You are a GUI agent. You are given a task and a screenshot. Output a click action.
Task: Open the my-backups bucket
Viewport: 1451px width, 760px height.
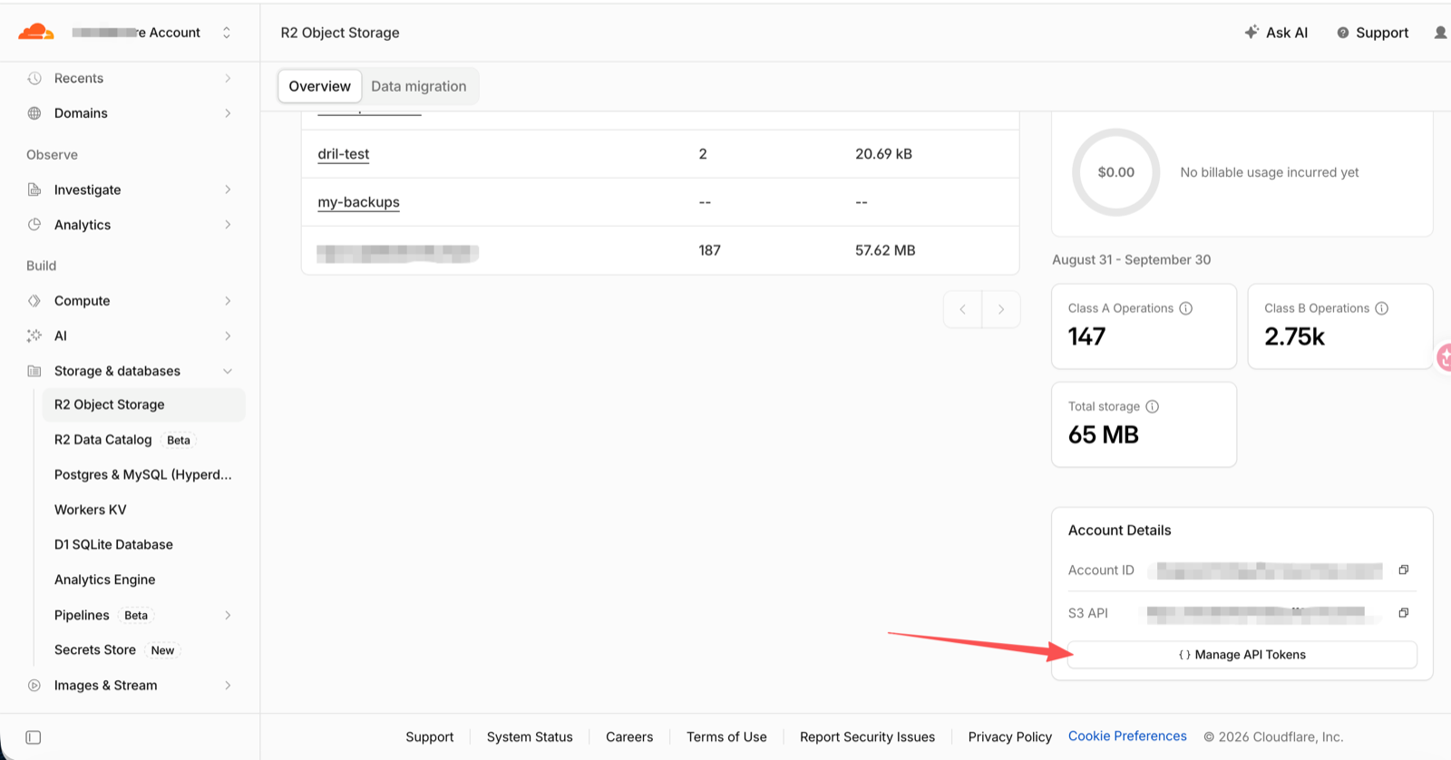[x=358, y=202]
